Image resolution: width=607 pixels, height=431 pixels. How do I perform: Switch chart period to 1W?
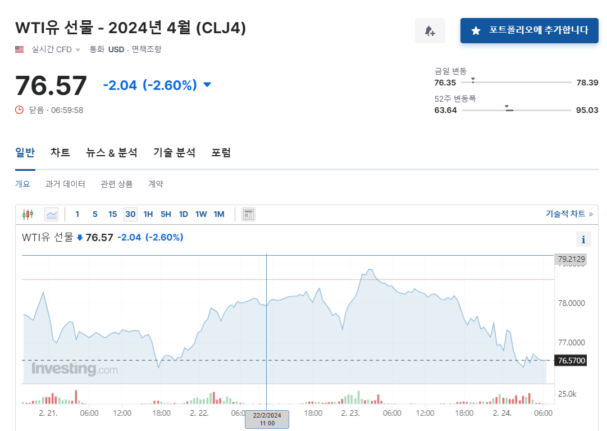[200, 214]
